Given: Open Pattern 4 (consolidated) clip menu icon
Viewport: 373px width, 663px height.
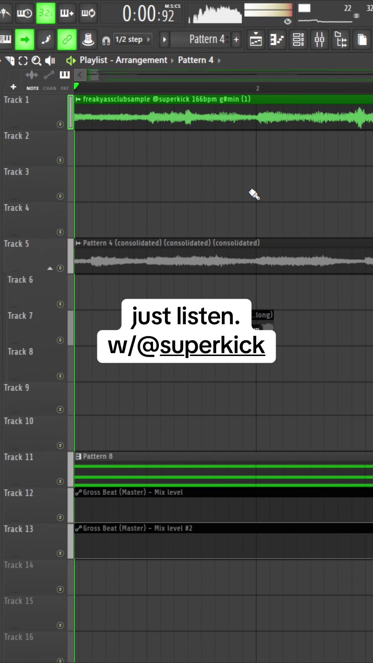Looking at the screenshot, I should point(78,243).
